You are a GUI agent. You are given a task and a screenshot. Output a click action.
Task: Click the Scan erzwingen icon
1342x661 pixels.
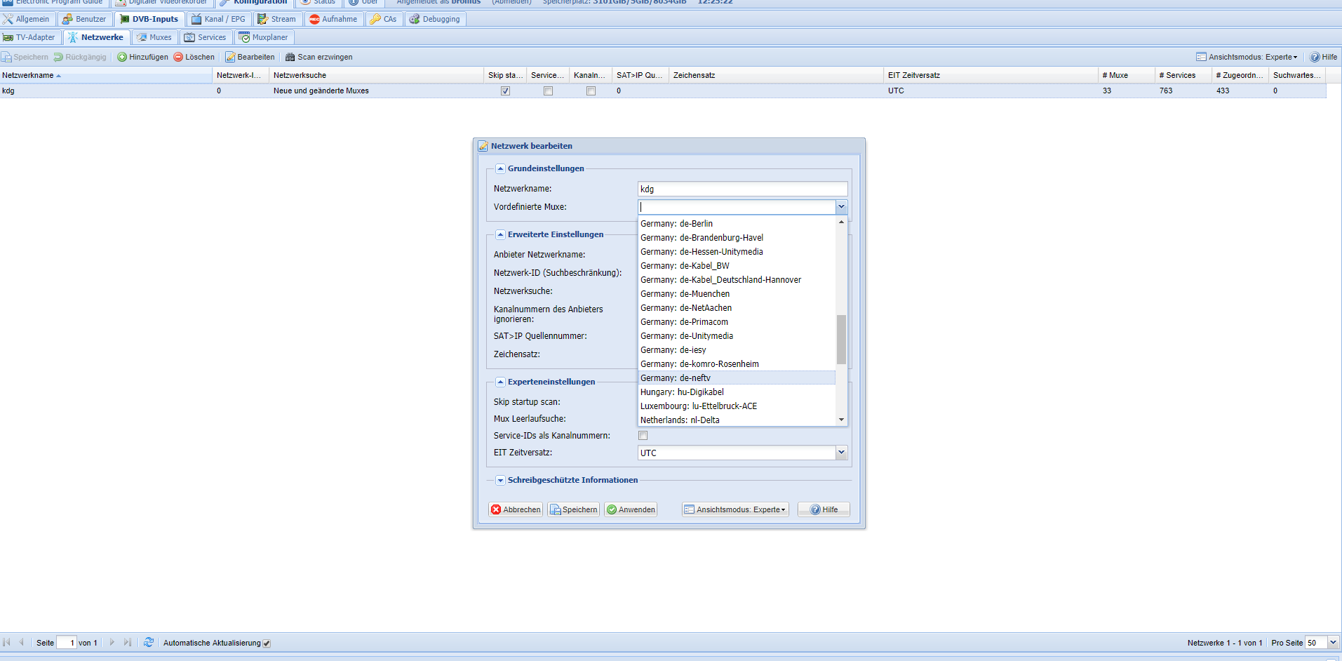[290, 57]
